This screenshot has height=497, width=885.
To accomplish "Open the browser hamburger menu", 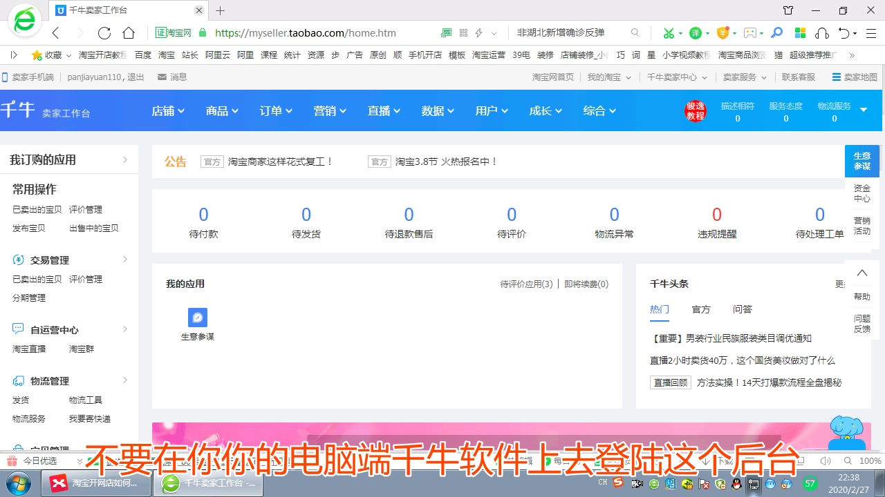I will (870, 33).
